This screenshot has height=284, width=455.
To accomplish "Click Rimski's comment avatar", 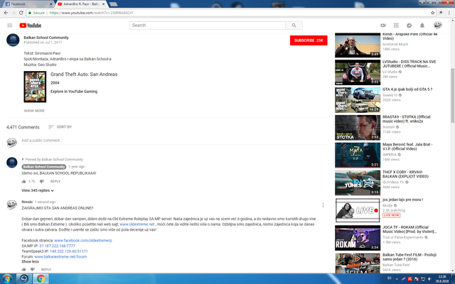I will pyautogui.click(x=11, y=204).
